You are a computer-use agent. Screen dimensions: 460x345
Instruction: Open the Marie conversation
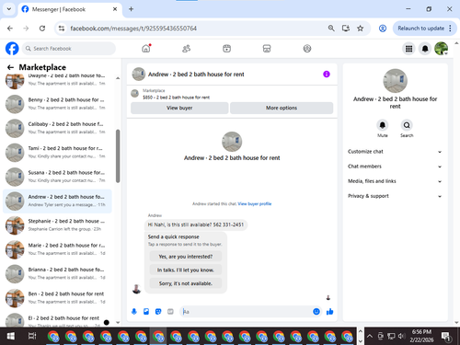coord(57,249)
